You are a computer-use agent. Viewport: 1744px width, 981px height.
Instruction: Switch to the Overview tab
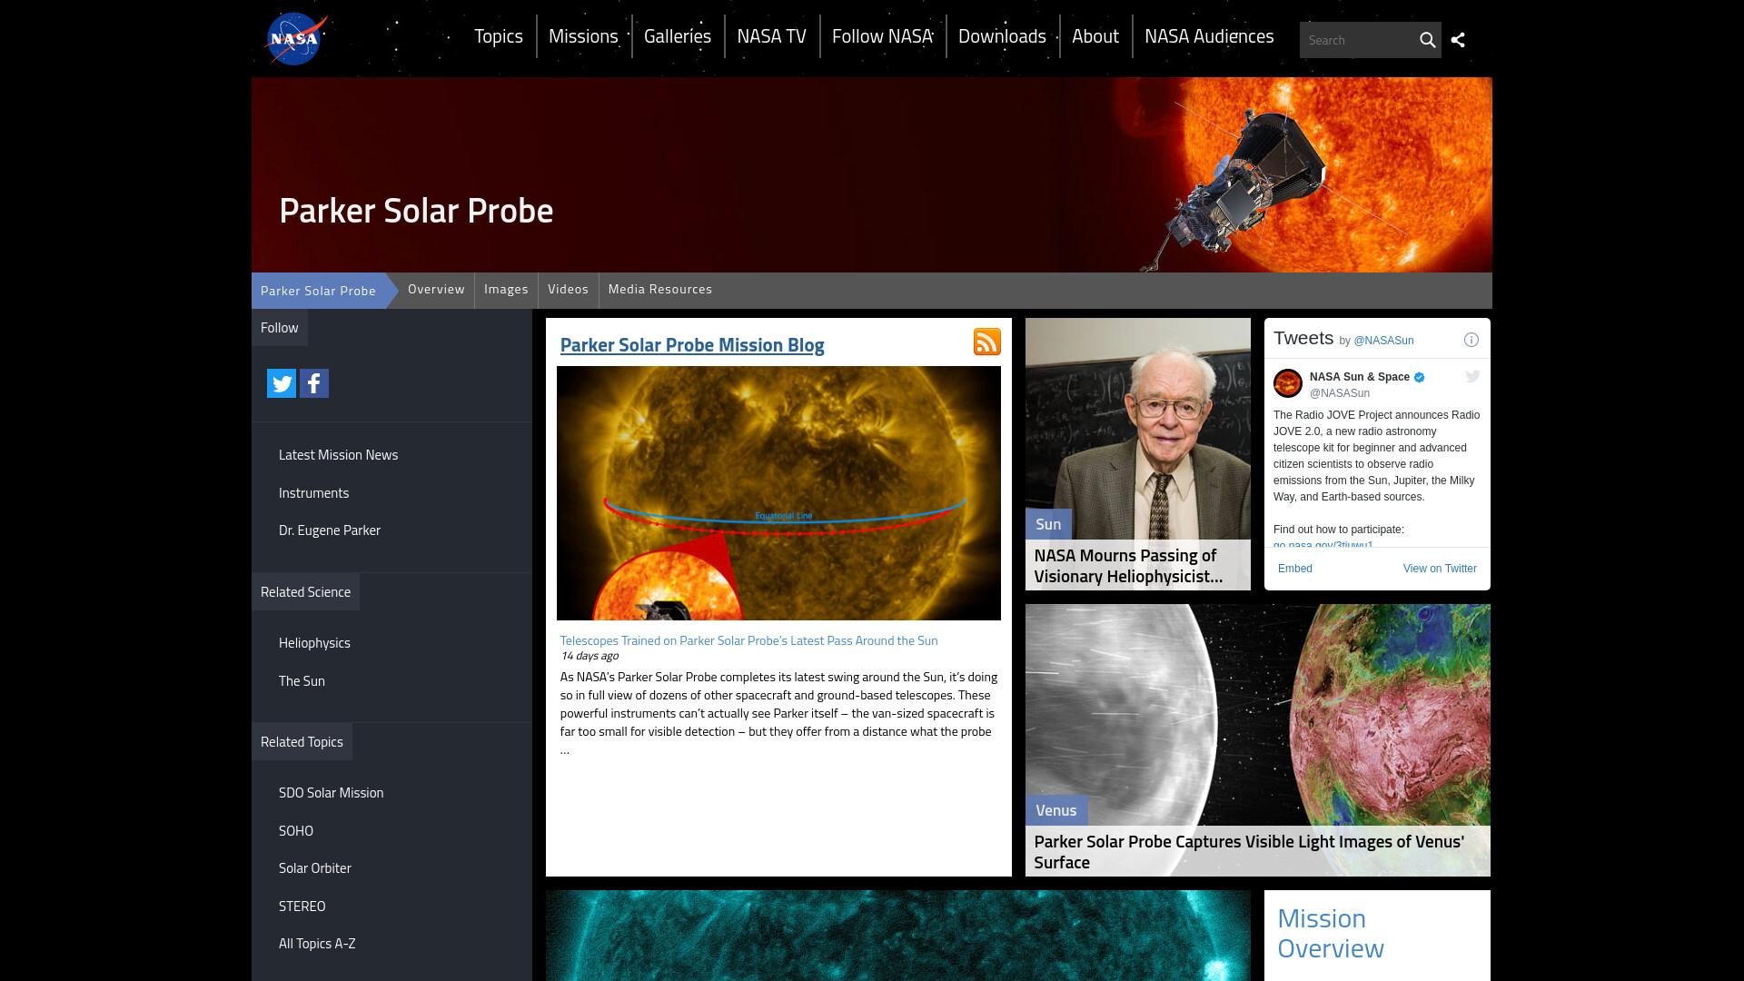tap(436, 290)
